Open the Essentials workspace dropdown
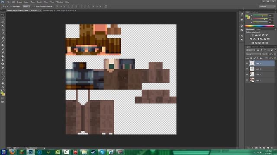277x155 pixels. click(267, 6)
